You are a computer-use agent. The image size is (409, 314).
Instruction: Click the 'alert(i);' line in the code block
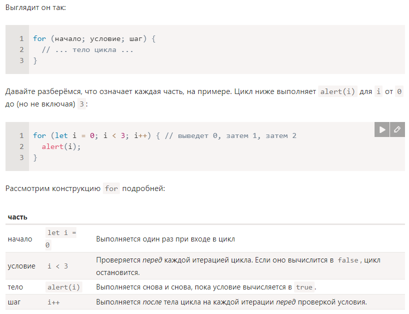61,146
